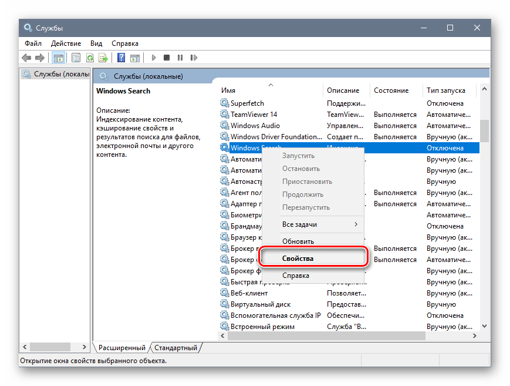Viewport: 510px width, 386px height.
Task: Click the services list vertical scrollbar up arrow
Action: coord(484,89)
